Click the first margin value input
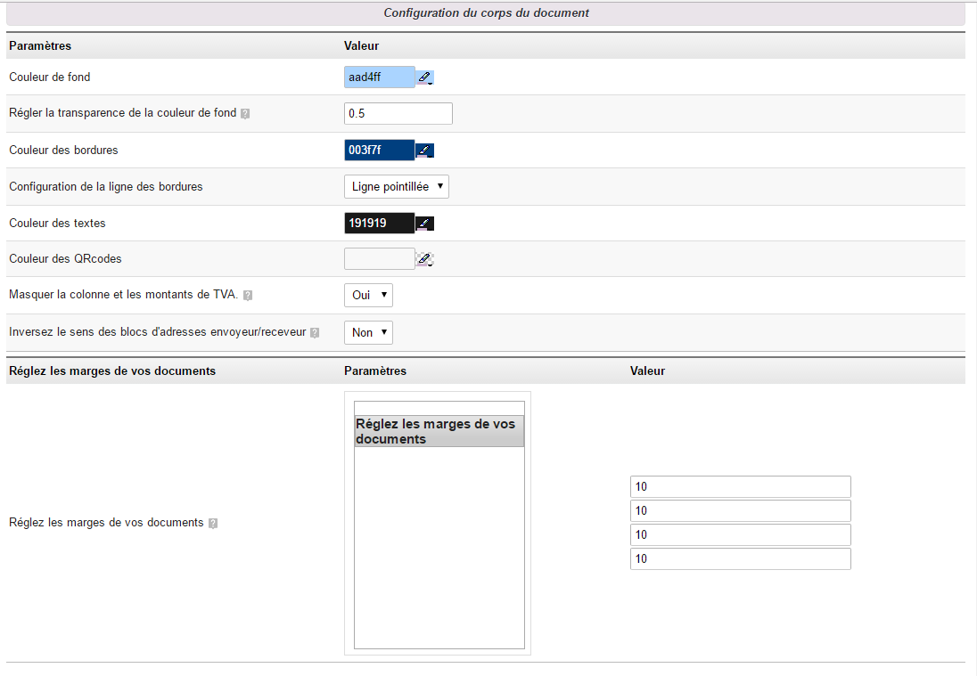977x676 pixels. tap(740, 487)
